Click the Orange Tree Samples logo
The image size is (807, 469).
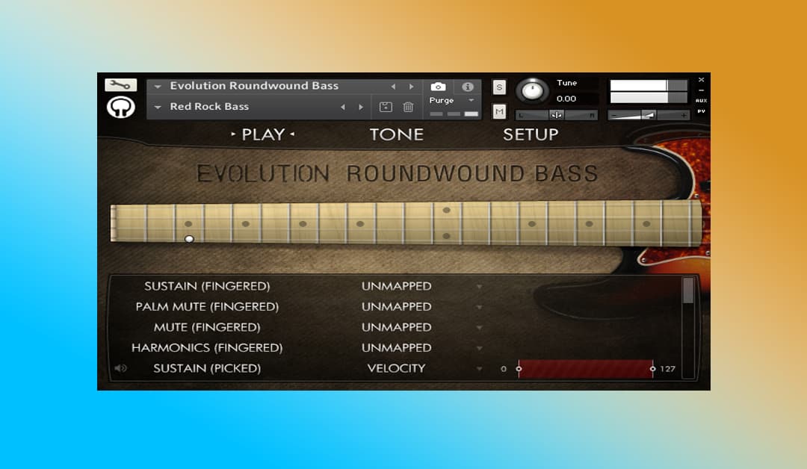click(x=121, y=108)
